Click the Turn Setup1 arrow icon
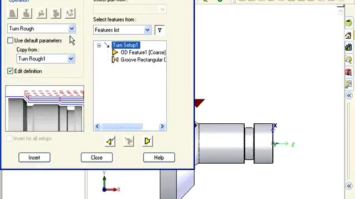This screenshot has width=355, height=199. tap(107, 45)
